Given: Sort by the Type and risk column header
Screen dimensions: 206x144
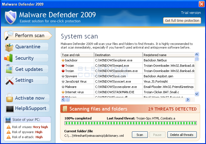Looking at the screenshot, I should [77, 55].
